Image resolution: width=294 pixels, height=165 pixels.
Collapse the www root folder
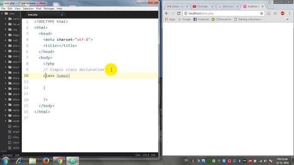(2, 13)
